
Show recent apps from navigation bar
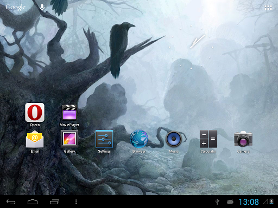tap(54, 201)
